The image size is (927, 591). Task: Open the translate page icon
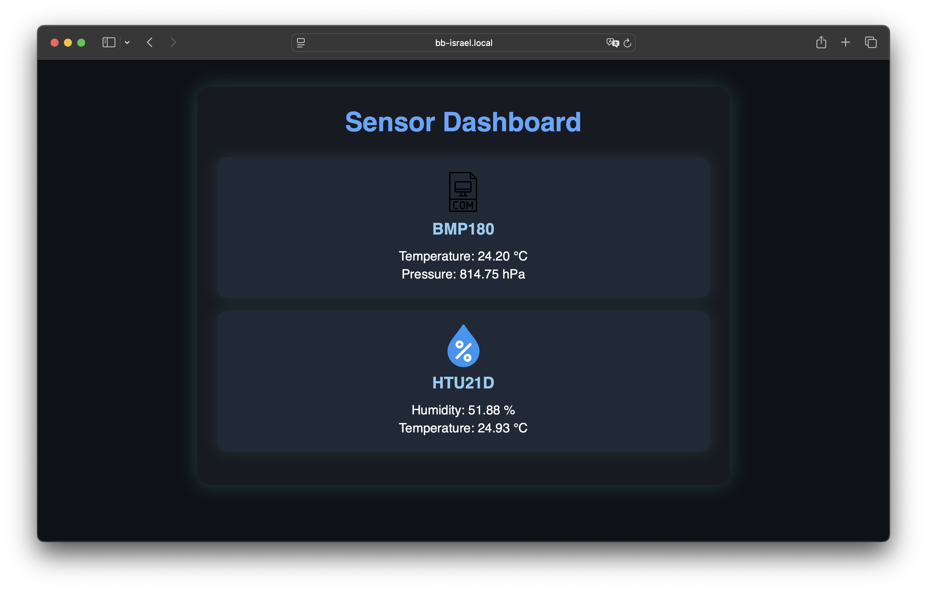pyautogui.click(x=612, y=43)
